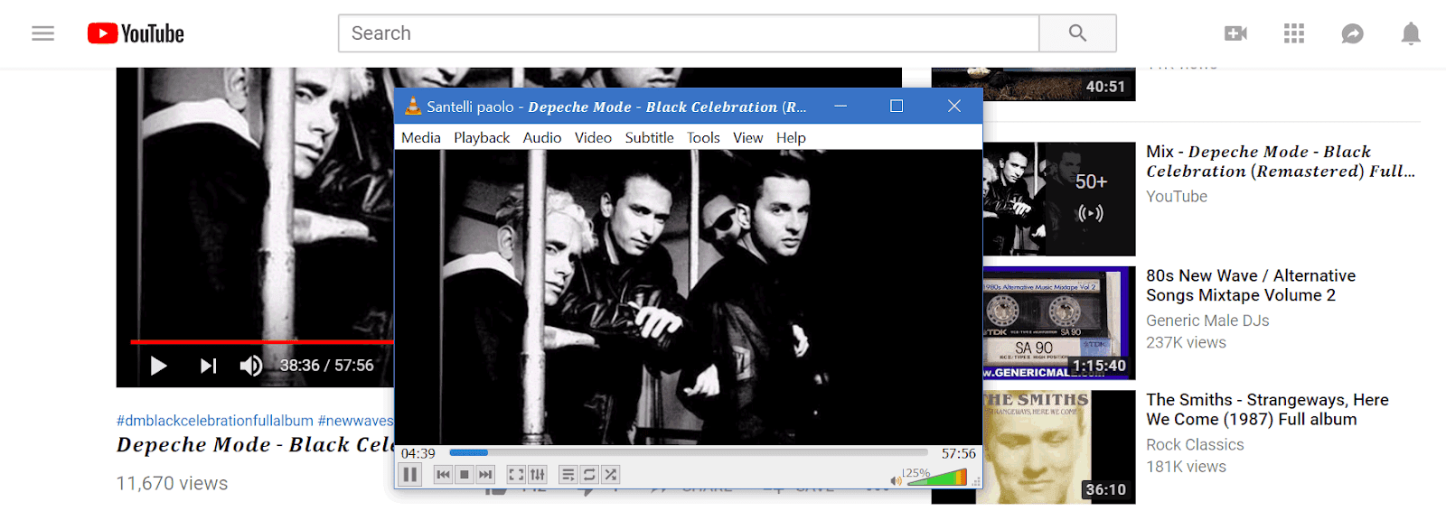The image size is (1446, 511).
Task: Toggle VLC fullscreen mode
Action: click(x=516, y=474)
